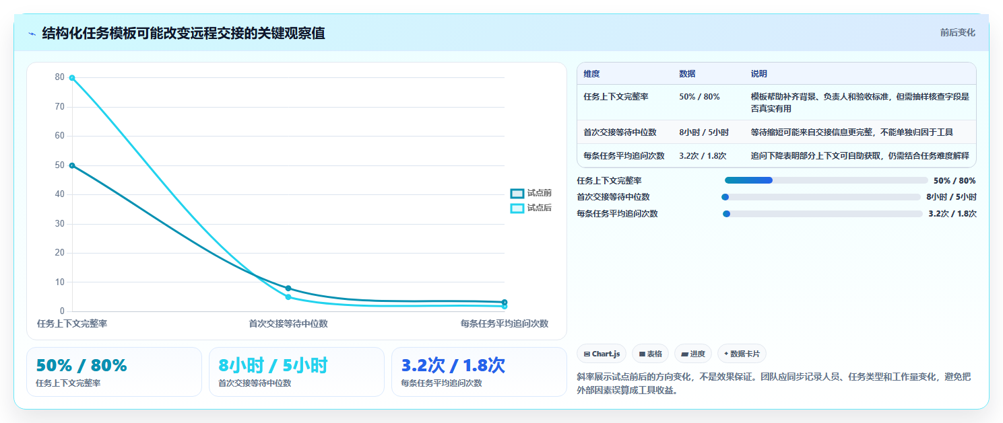Select the 数据卡片 tag

[x=742, y=354]
